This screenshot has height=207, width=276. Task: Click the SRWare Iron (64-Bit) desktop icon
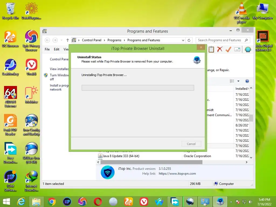coord(31,153)
